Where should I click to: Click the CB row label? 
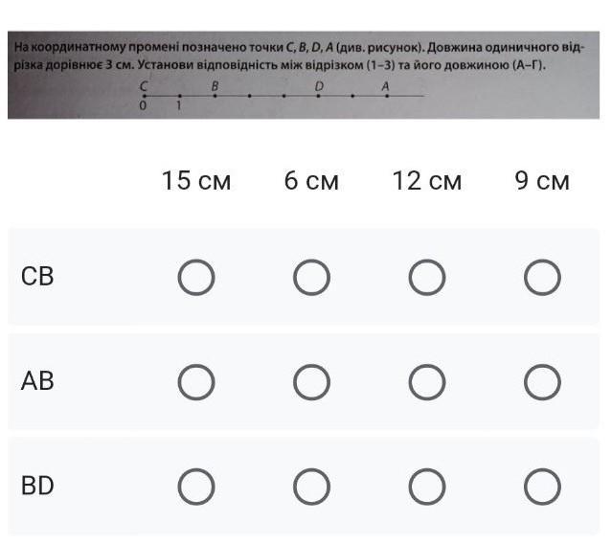[37, 278]
